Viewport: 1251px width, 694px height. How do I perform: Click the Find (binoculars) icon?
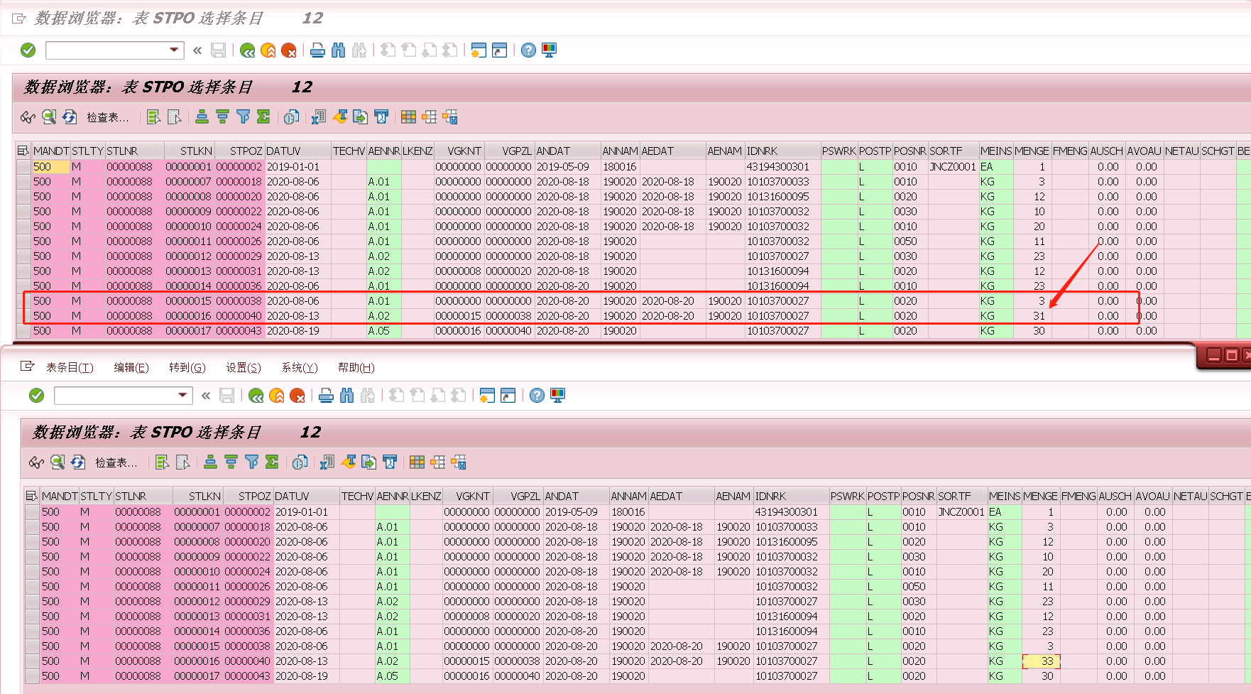[339, 50]
